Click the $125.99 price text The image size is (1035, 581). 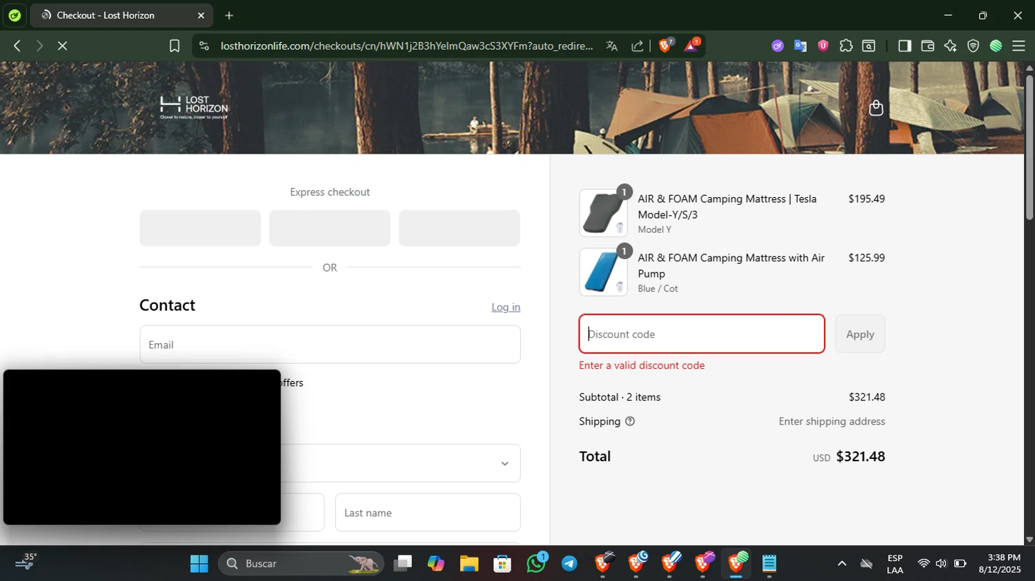[867, 258]
